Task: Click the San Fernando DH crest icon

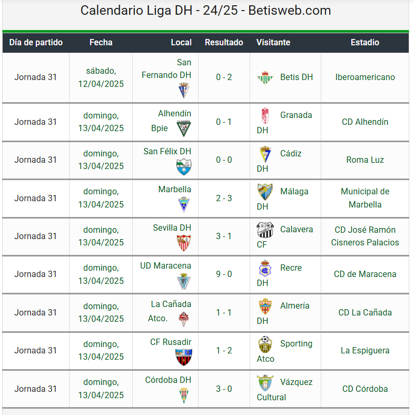Action: (184, 90)
